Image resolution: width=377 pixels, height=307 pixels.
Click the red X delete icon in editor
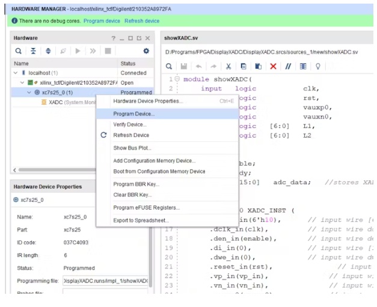tap(273, 66)
